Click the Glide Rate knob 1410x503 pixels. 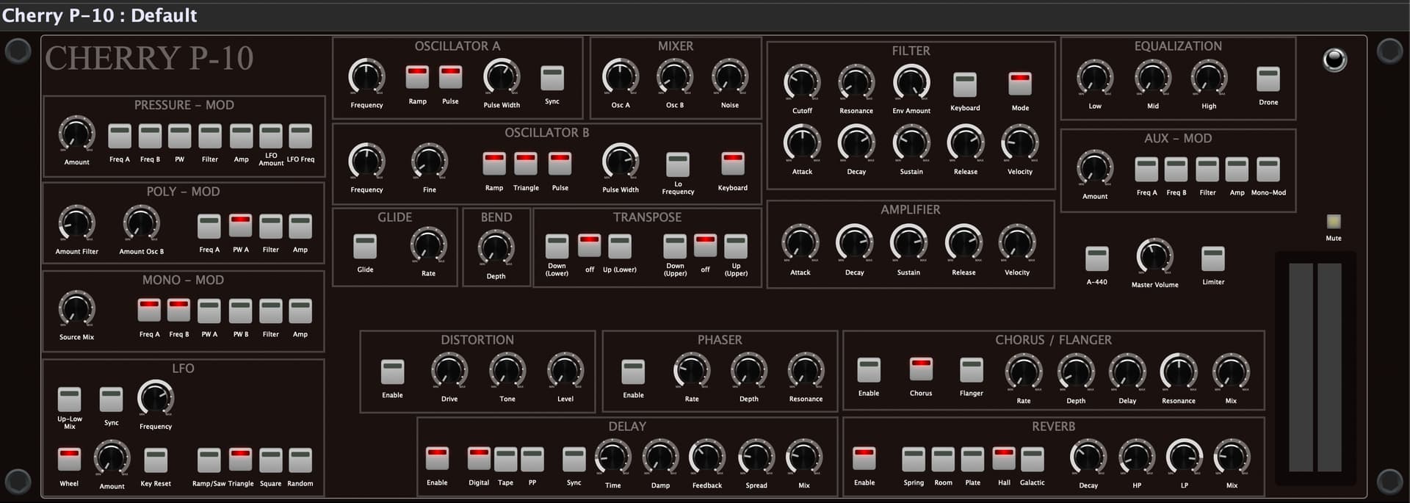[429, 245]
